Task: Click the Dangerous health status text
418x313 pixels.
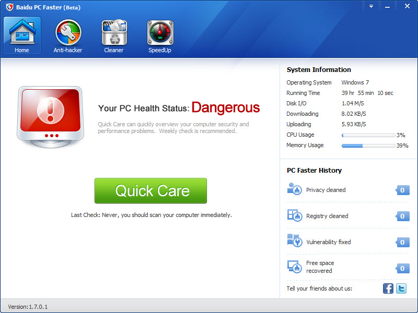Action: 225,108
